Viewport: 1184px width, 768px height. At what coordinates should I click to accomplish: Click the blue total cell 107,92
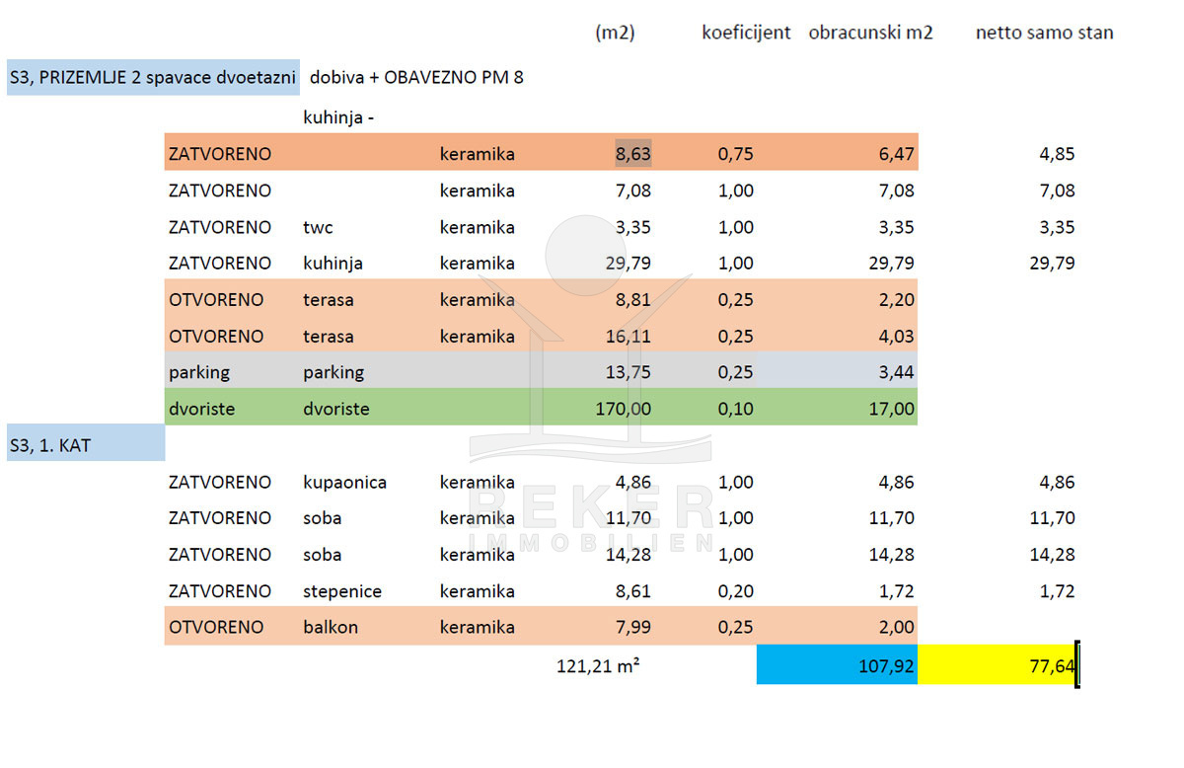coord(837,665)
